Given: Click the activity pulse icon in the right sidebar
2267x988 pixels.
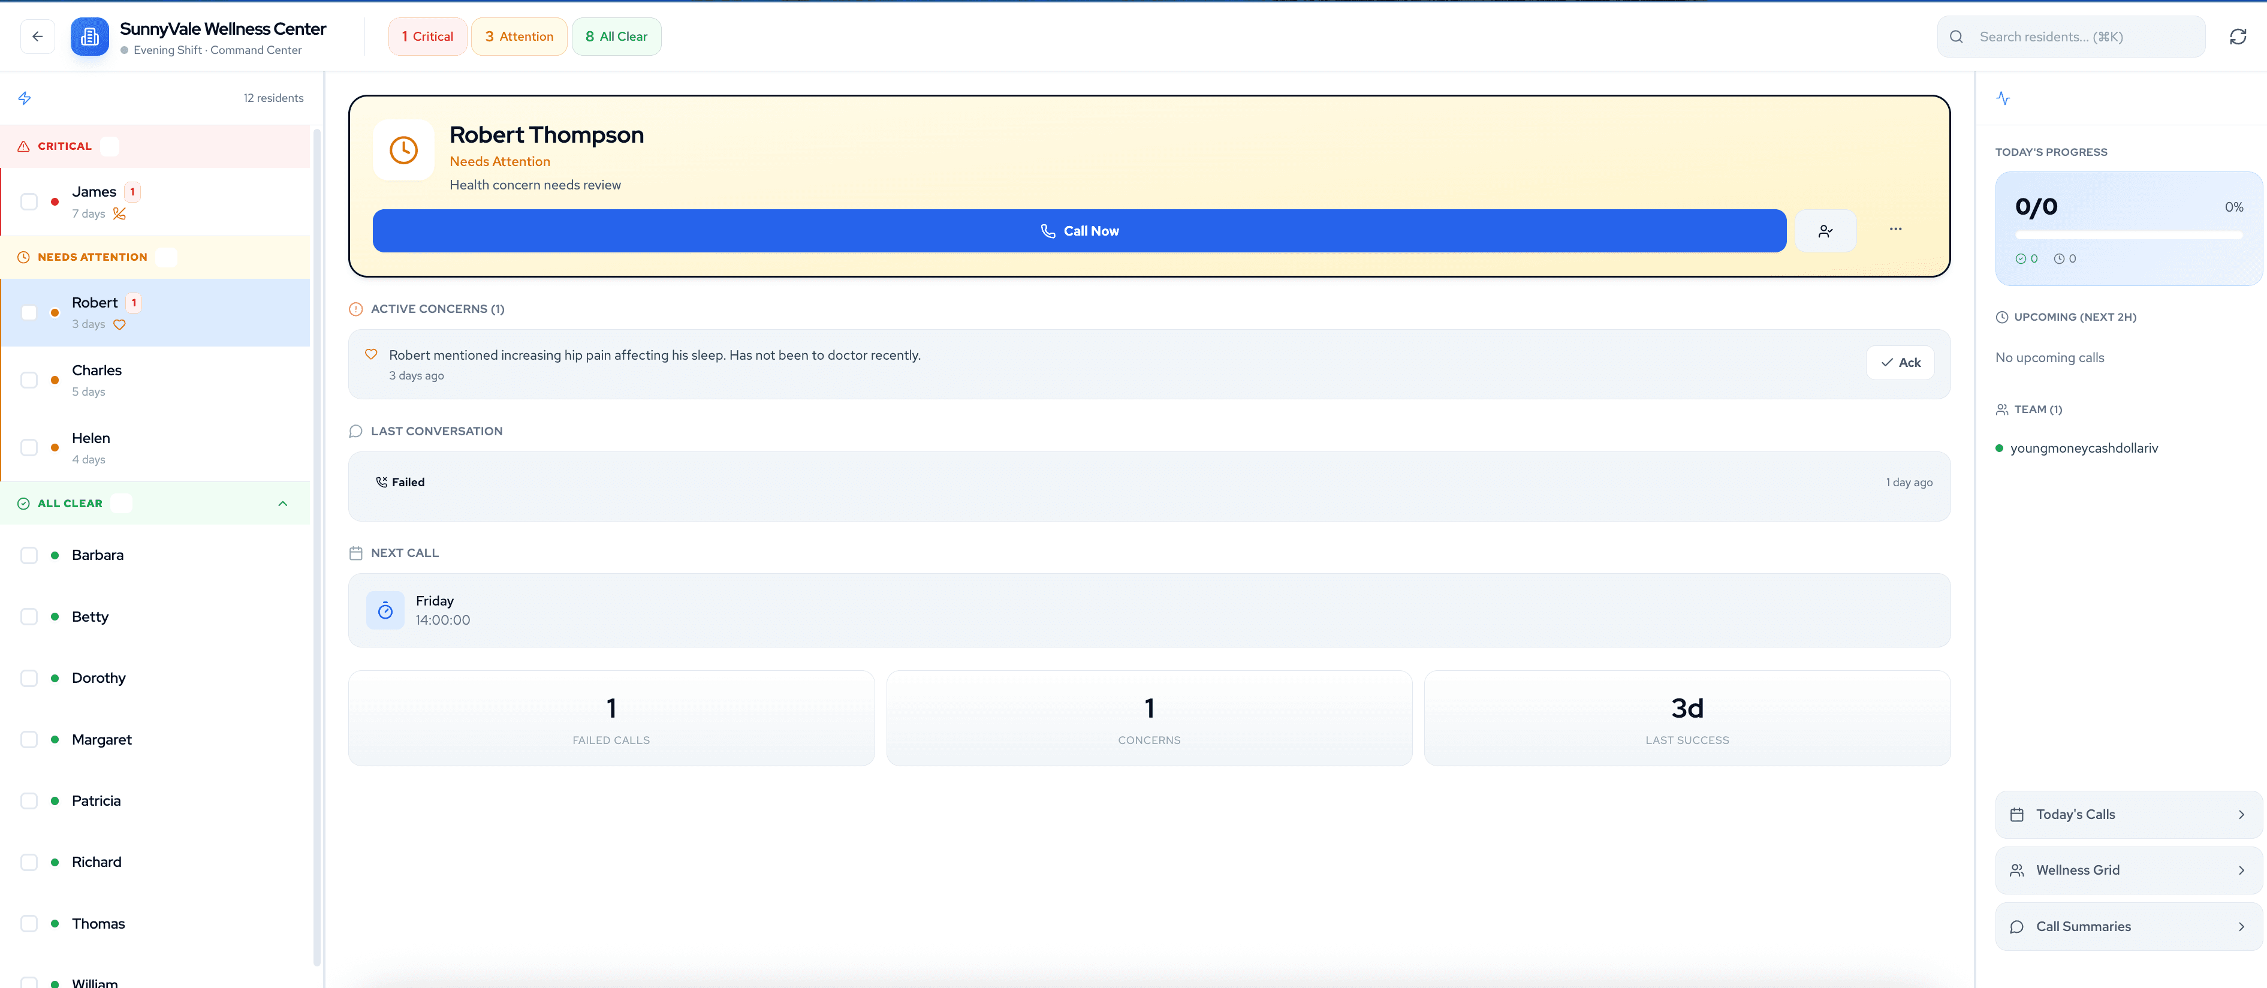Looking at the screenshot, I should pos(2003,99).
